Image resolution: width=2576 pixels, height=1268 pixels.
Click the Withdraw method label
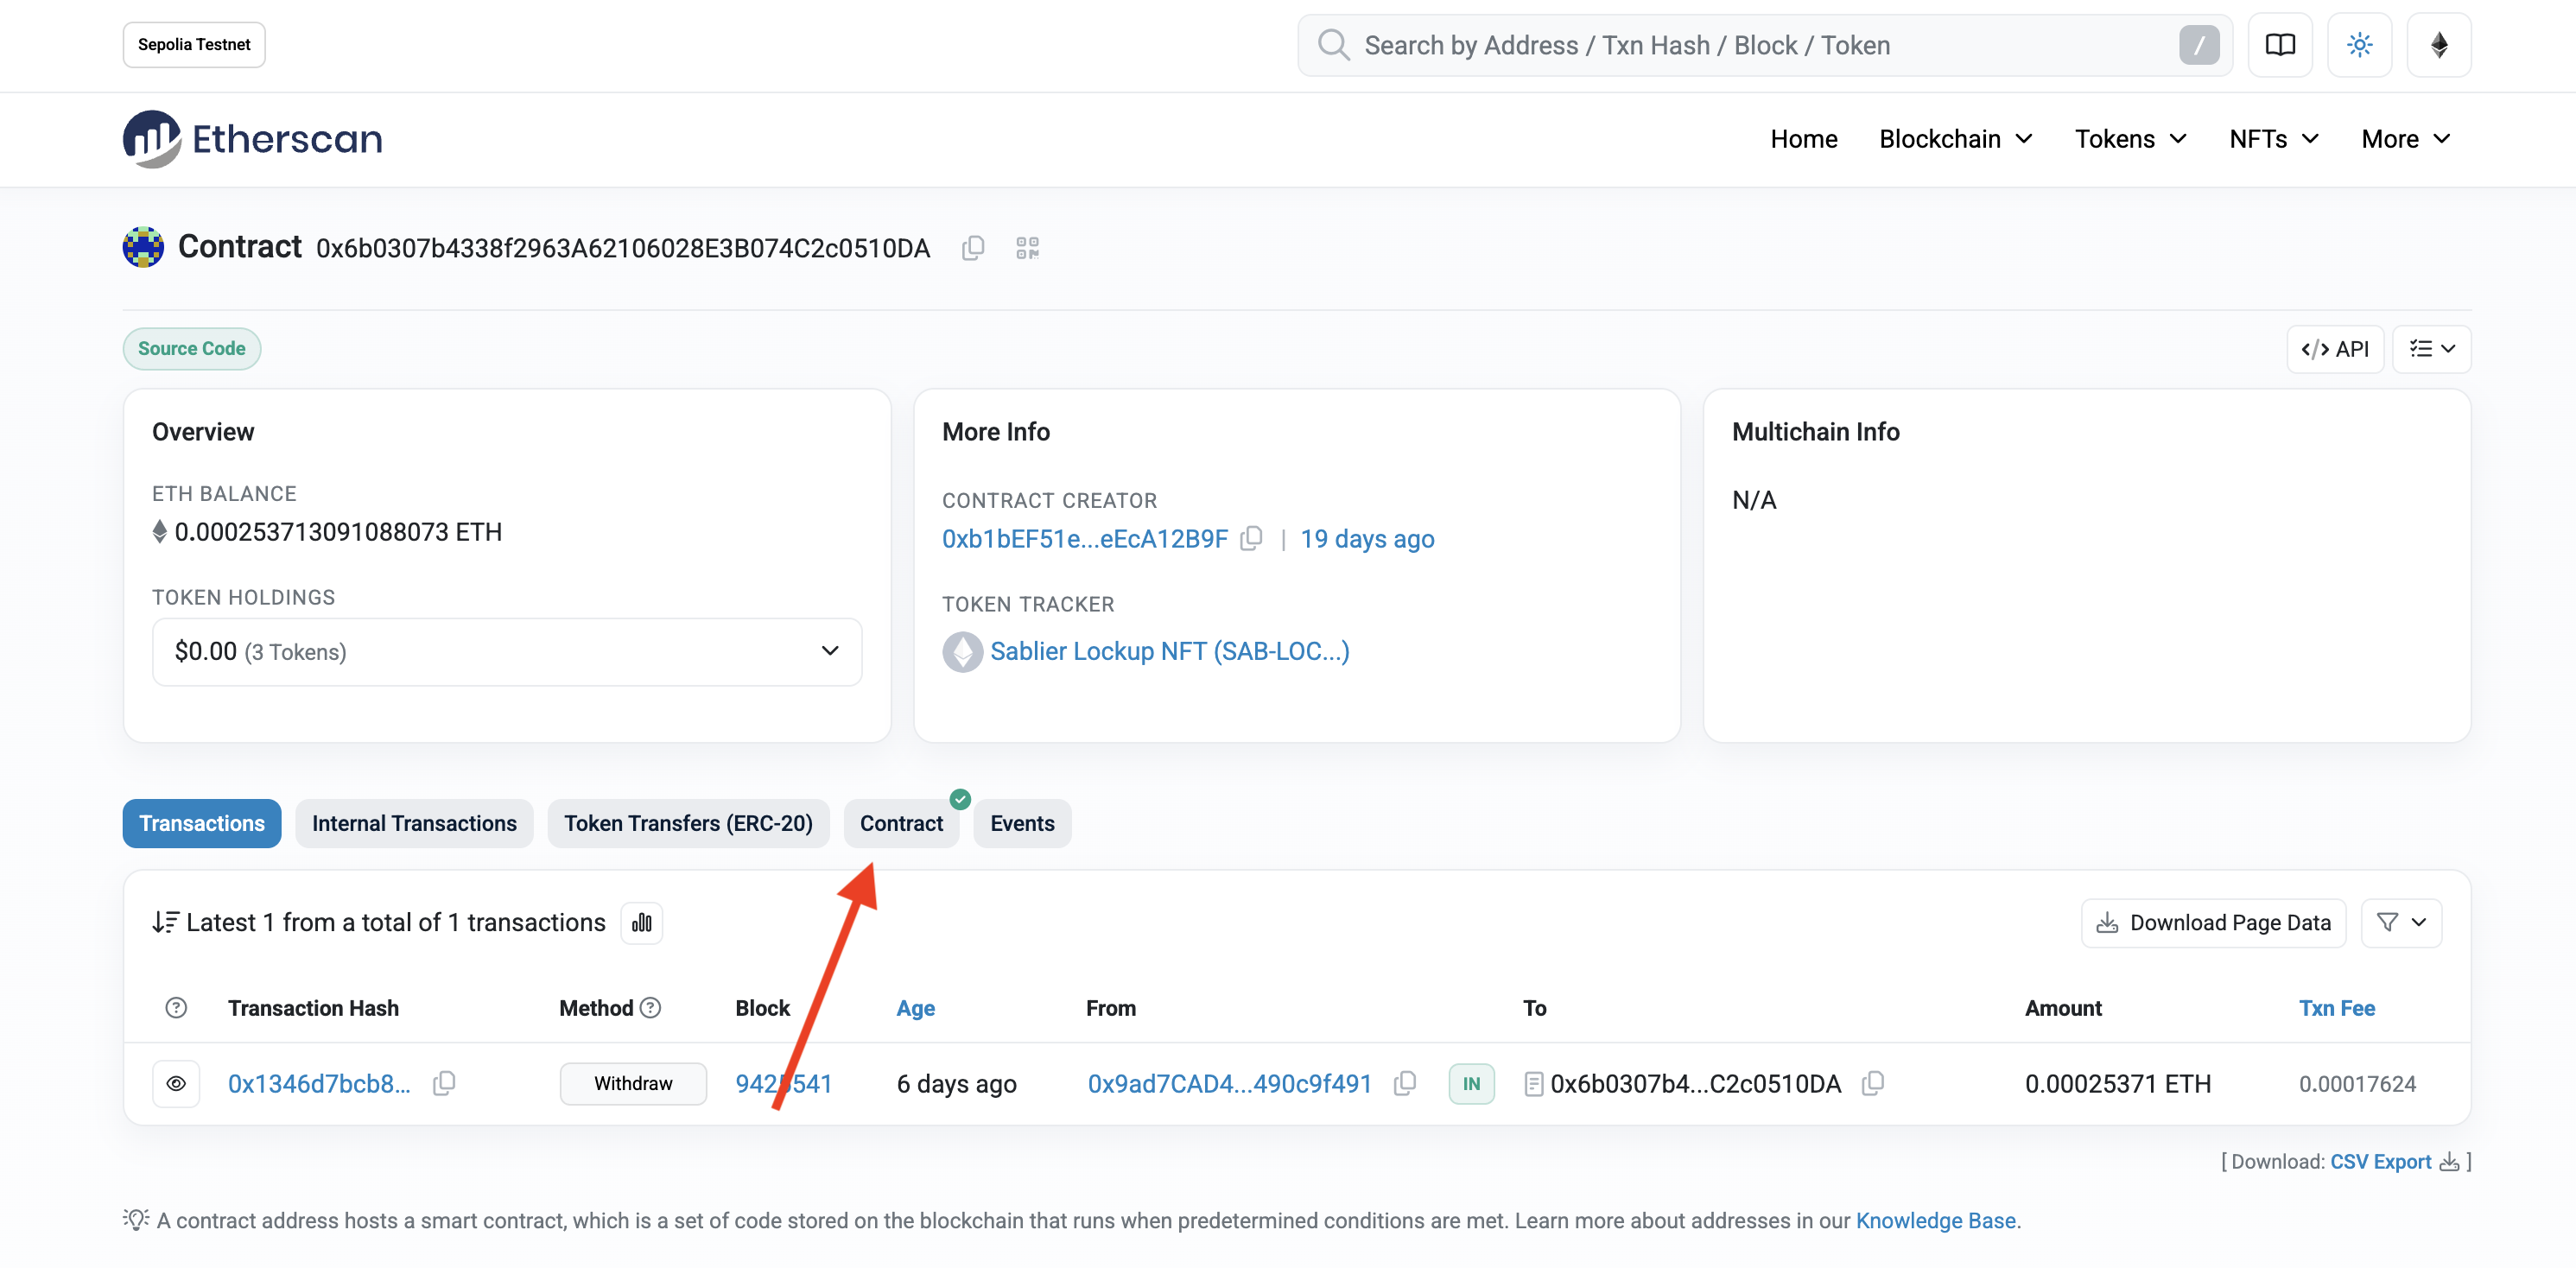click(633, 1083)
